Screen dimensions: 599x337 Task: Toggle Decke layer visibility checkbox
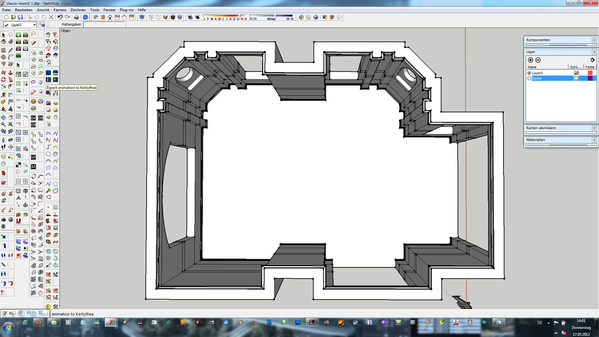click(x=576, y=78)
